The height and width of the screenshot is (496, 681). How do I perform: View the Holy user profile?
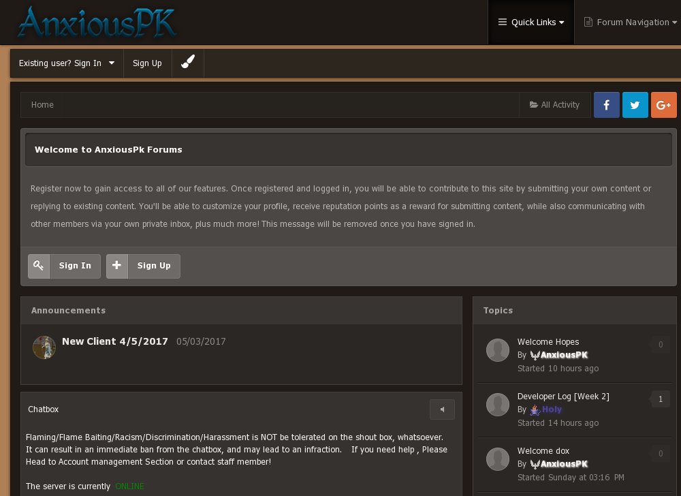click(x=552, y=409)
